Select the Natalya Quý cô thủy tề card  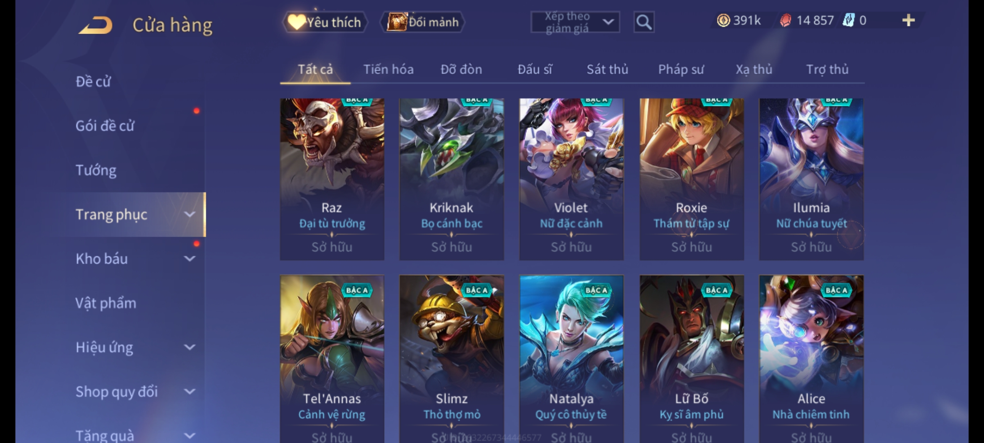tap(571, 359)
